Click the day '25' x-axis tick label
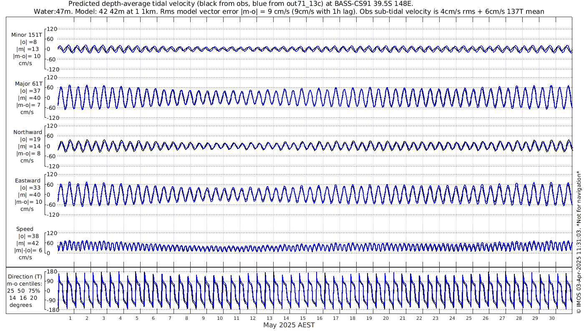584x334 pixels. 469,318
